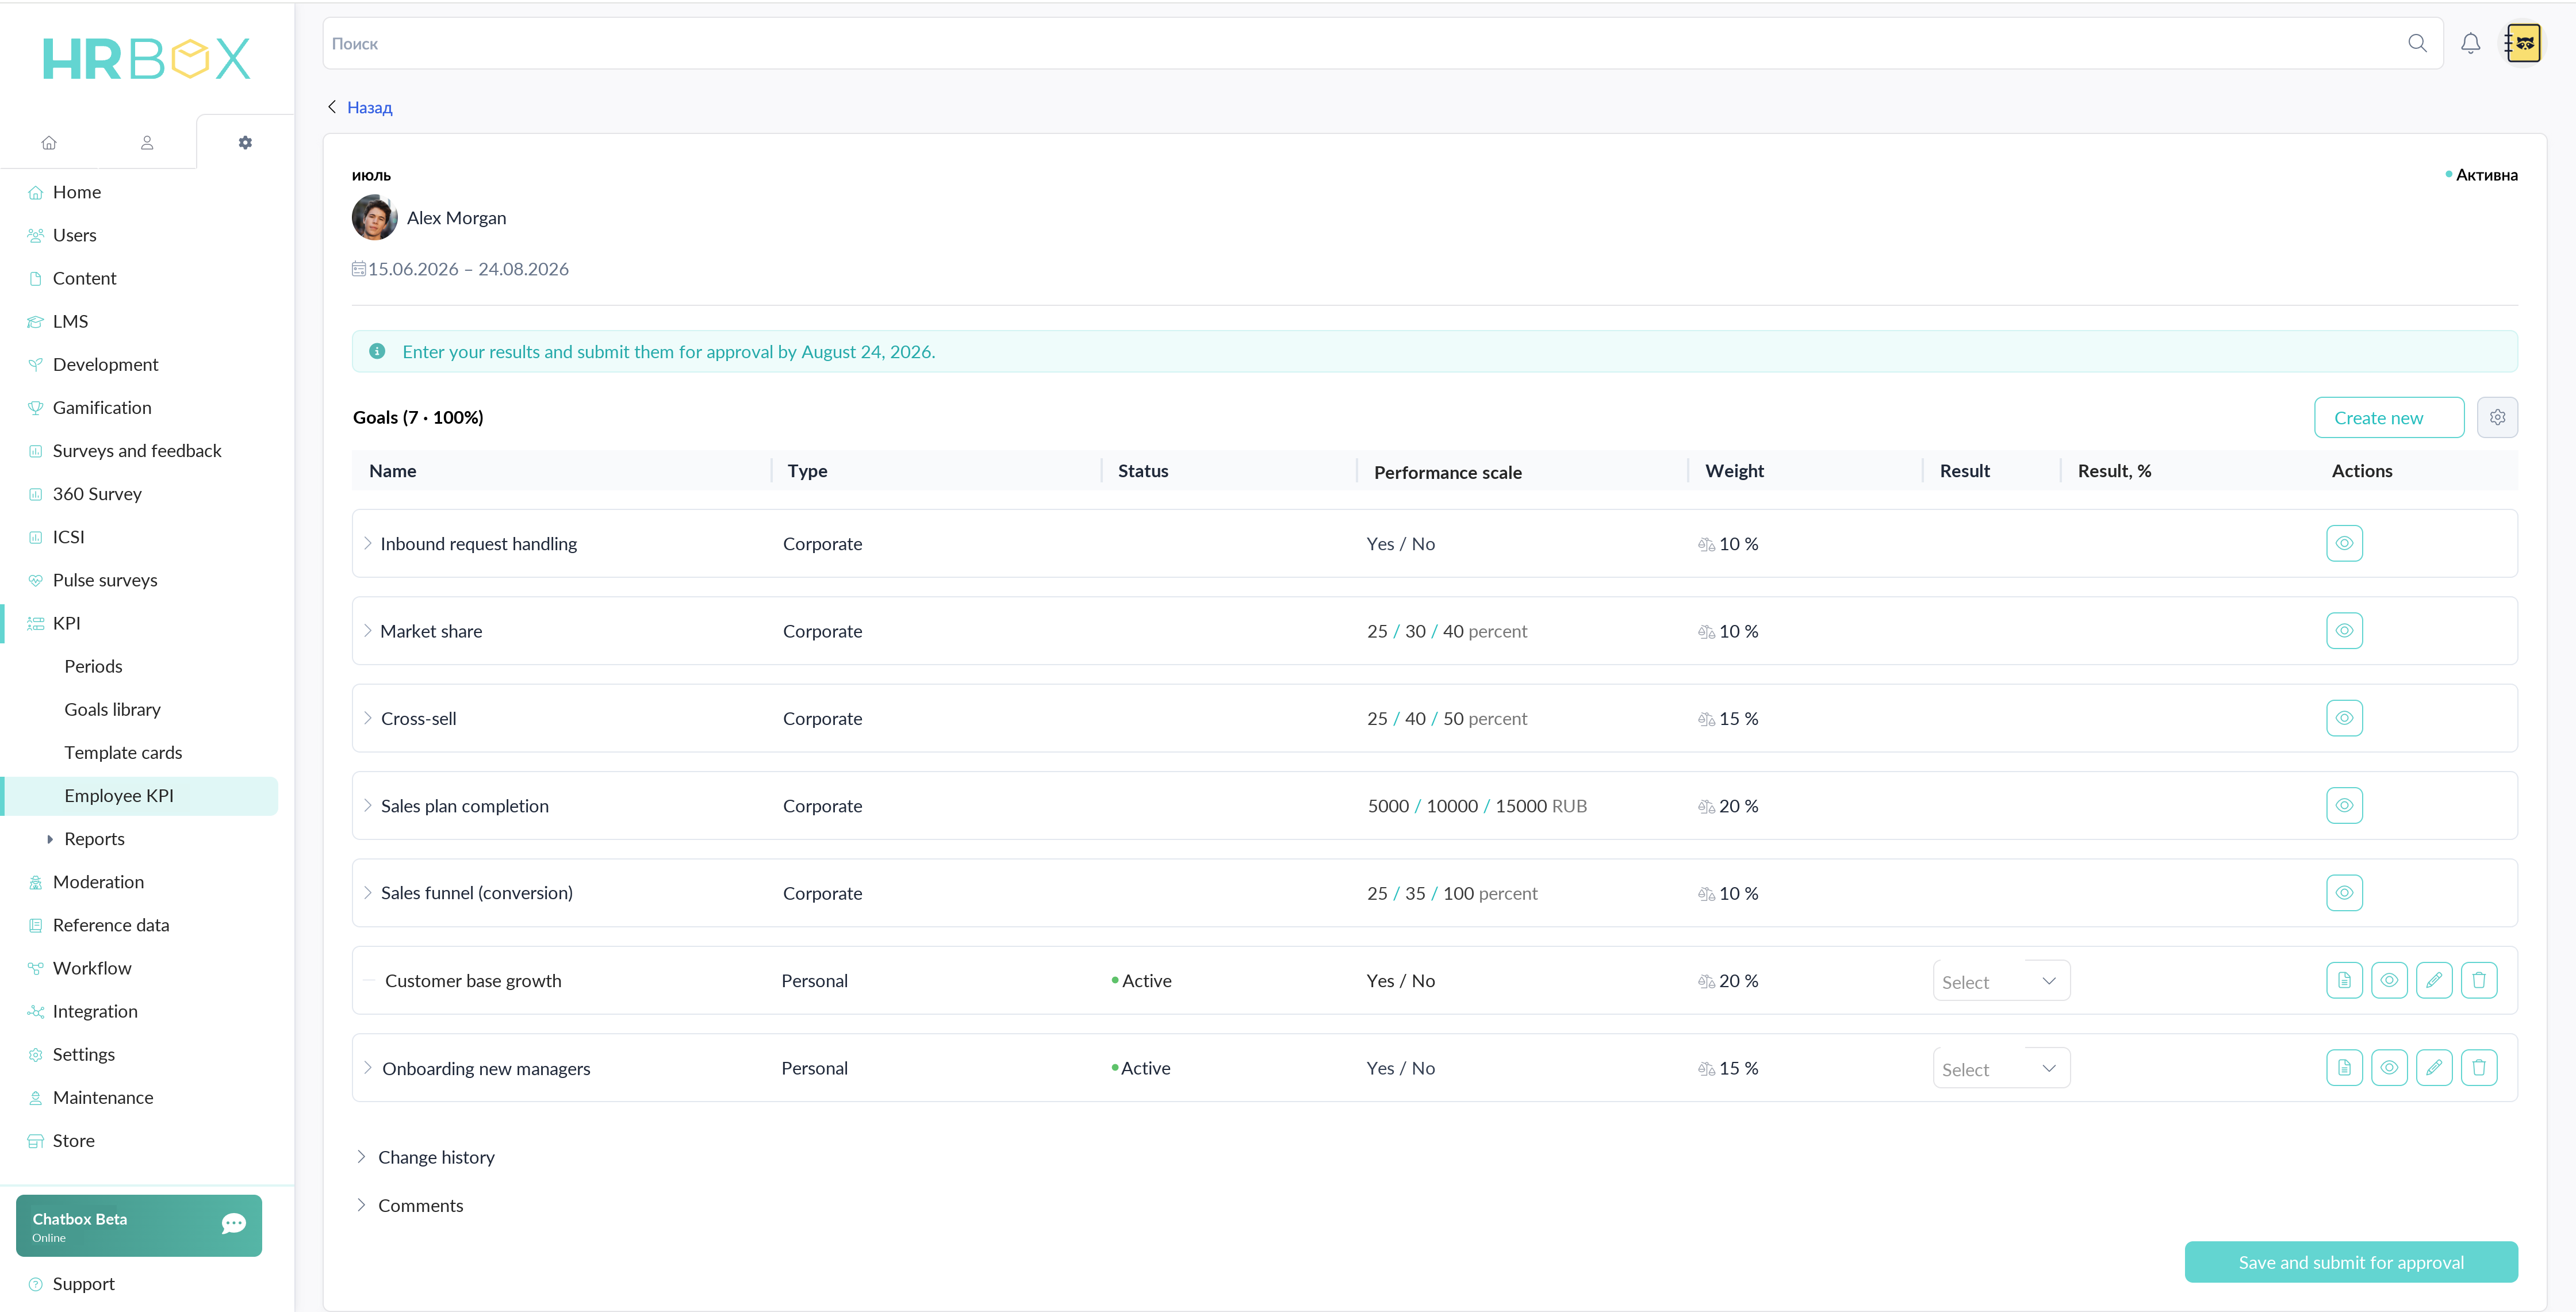The width and height of the screenshot is (2576, 1312).
Task: Click Save and submit for approval
Action: 2351,1262
